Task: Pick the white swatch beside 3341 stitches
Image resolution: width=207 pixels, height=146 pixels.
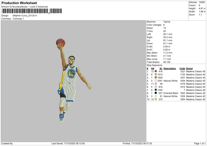Action: (156, 81)
